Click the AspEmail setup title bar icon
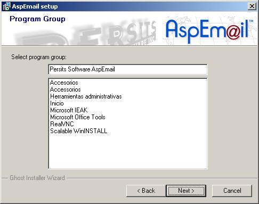Viewport: 259px width, 204px height. point(6,6)
